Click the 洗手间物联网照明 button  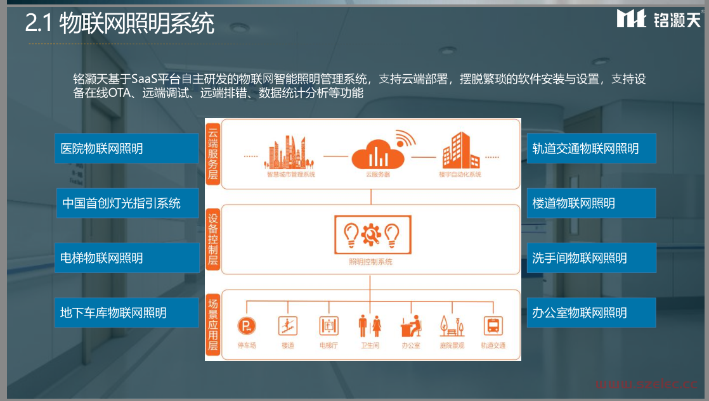pyautogui.click(x=591, y=258)
